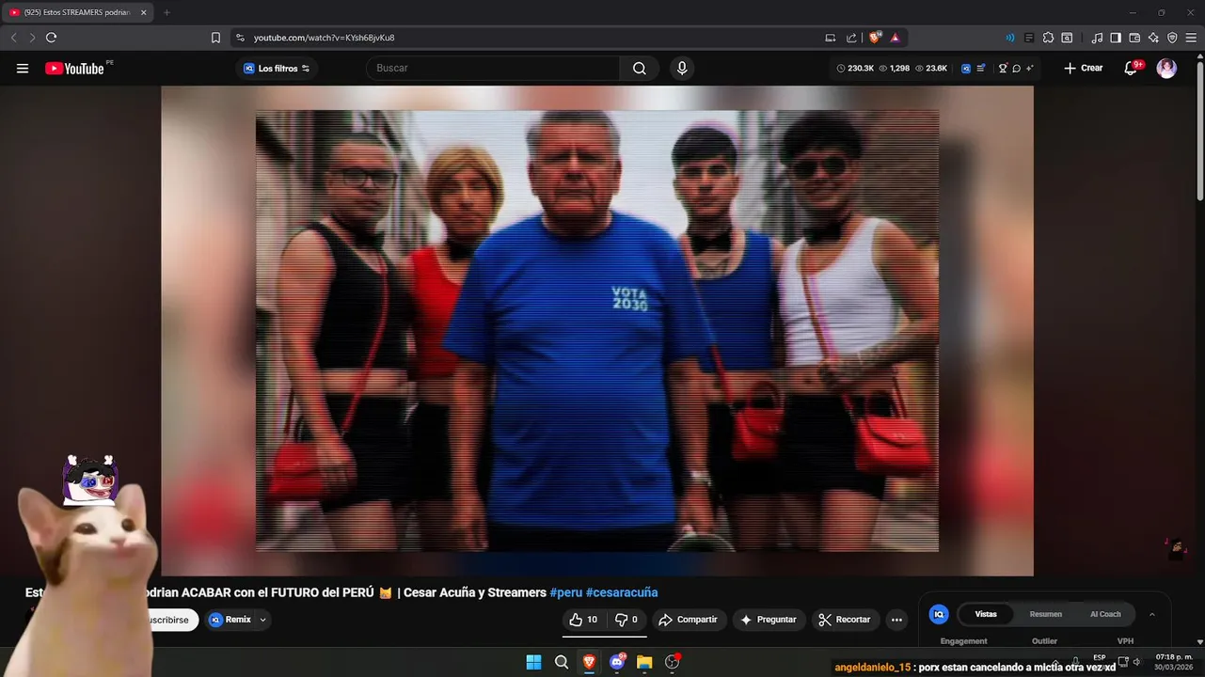
Task: Open the vidIQ trophy icon
Action: point(1003,68)
